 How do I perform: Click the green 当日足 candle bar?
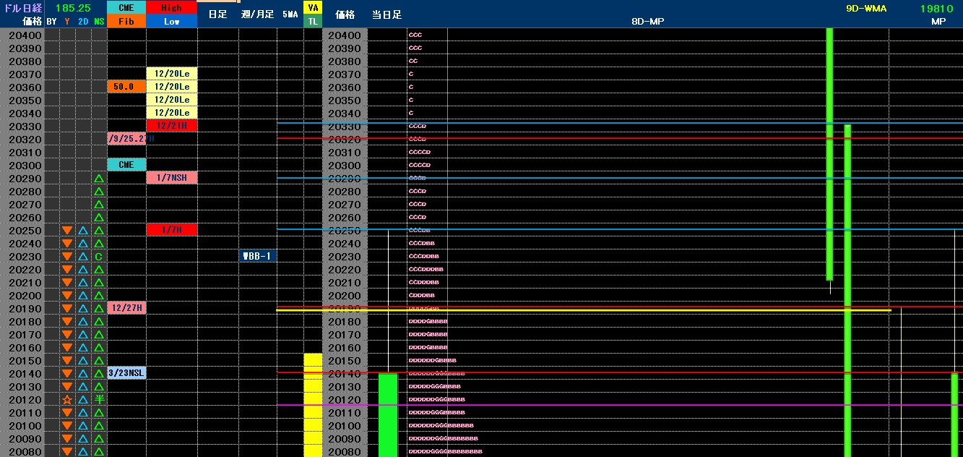[x=388, y=414]
